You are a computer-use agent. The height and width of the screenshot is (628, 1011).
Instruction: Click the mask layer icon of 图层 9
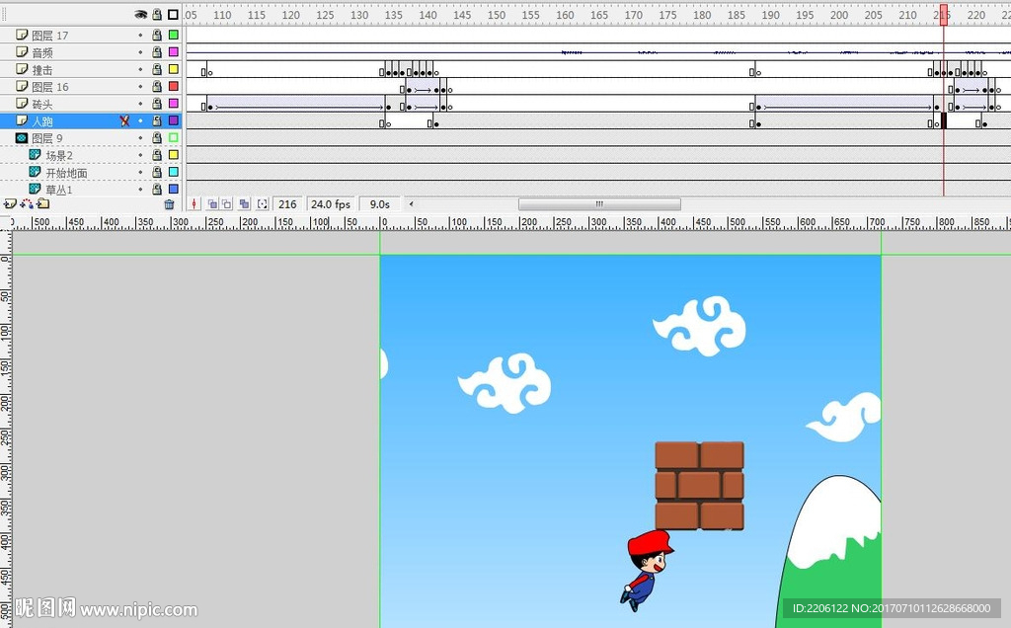click(22, 138)
